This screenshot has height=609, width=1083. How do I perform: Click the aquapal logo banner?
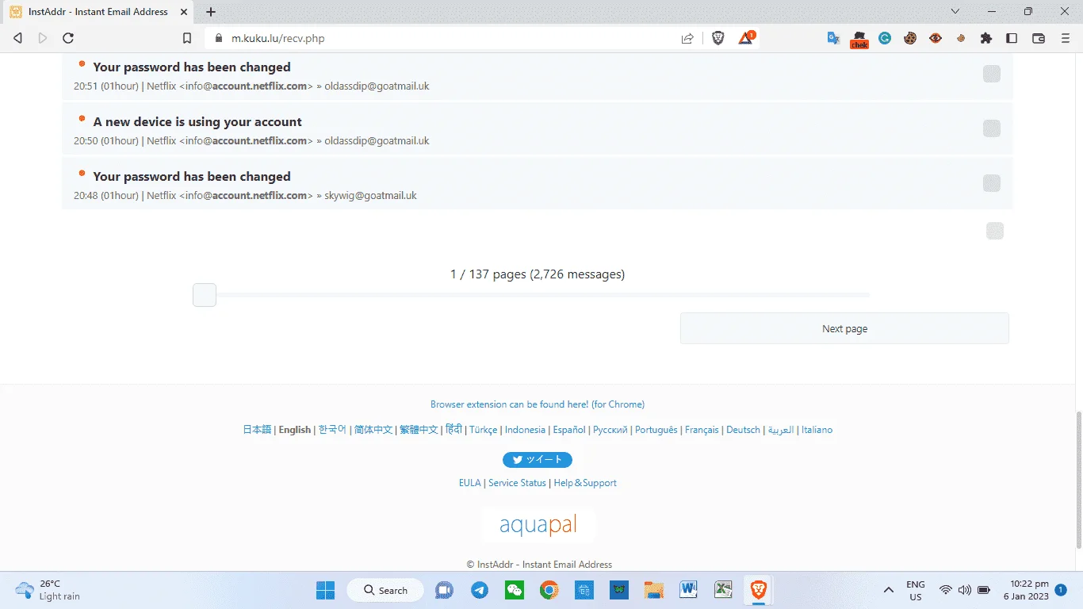[538, 525]
